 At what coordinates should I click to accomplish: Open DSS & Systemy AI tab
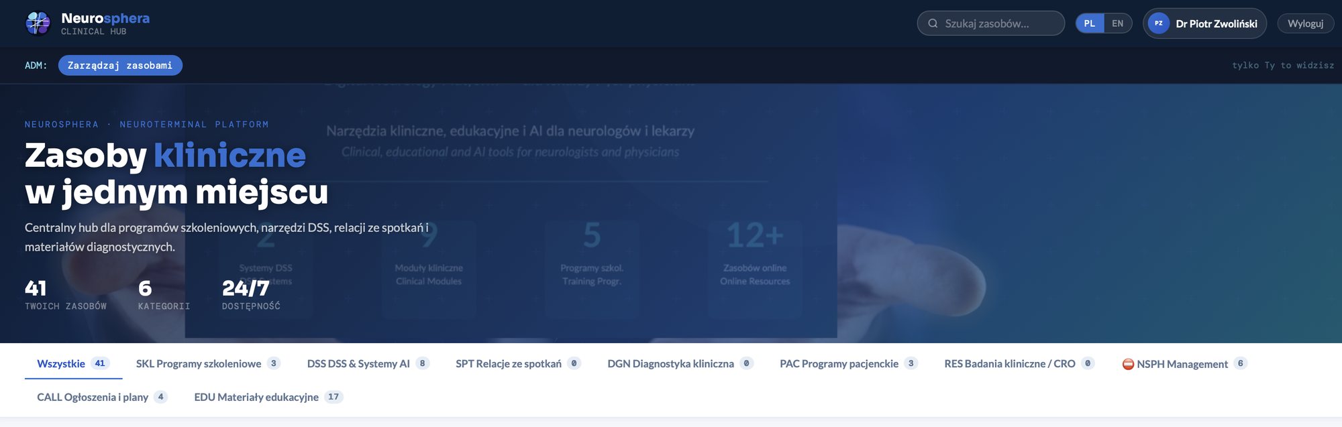click(x=368, y=363)
